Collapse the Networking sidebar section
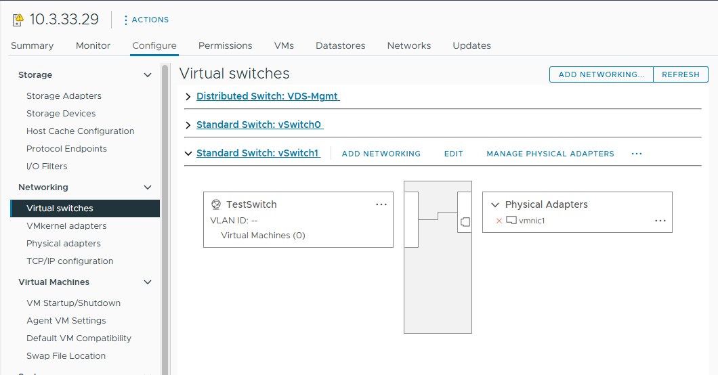 148,187
